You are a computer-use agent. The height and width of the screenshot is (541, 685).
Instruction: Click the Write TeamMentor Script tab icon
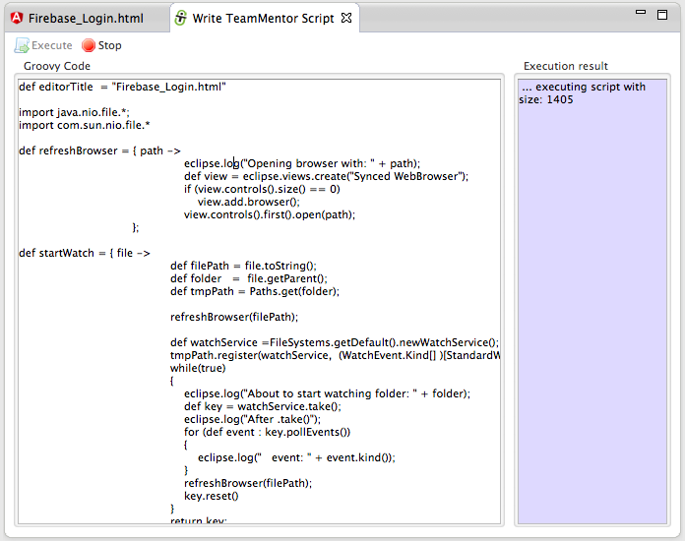(181, 18)
